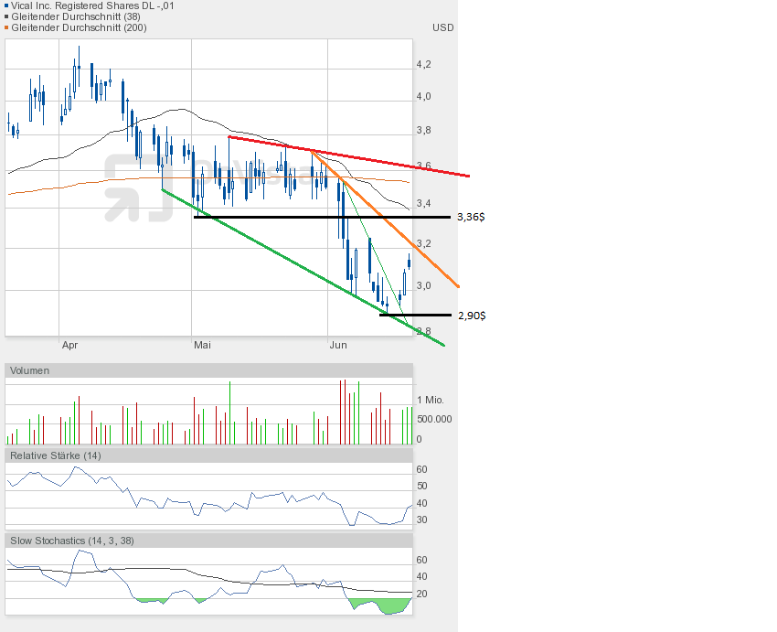The height and width of the screenshot is (632, 777).
Task: Click the 3,36$ resistance level label
Action: pos(471,218)
